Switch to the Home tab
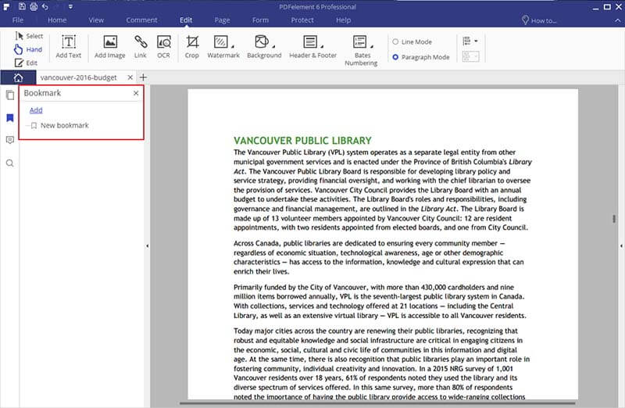The height and width of the screenshot is (408, 625). pyautogui.click(x=57, y=20)
